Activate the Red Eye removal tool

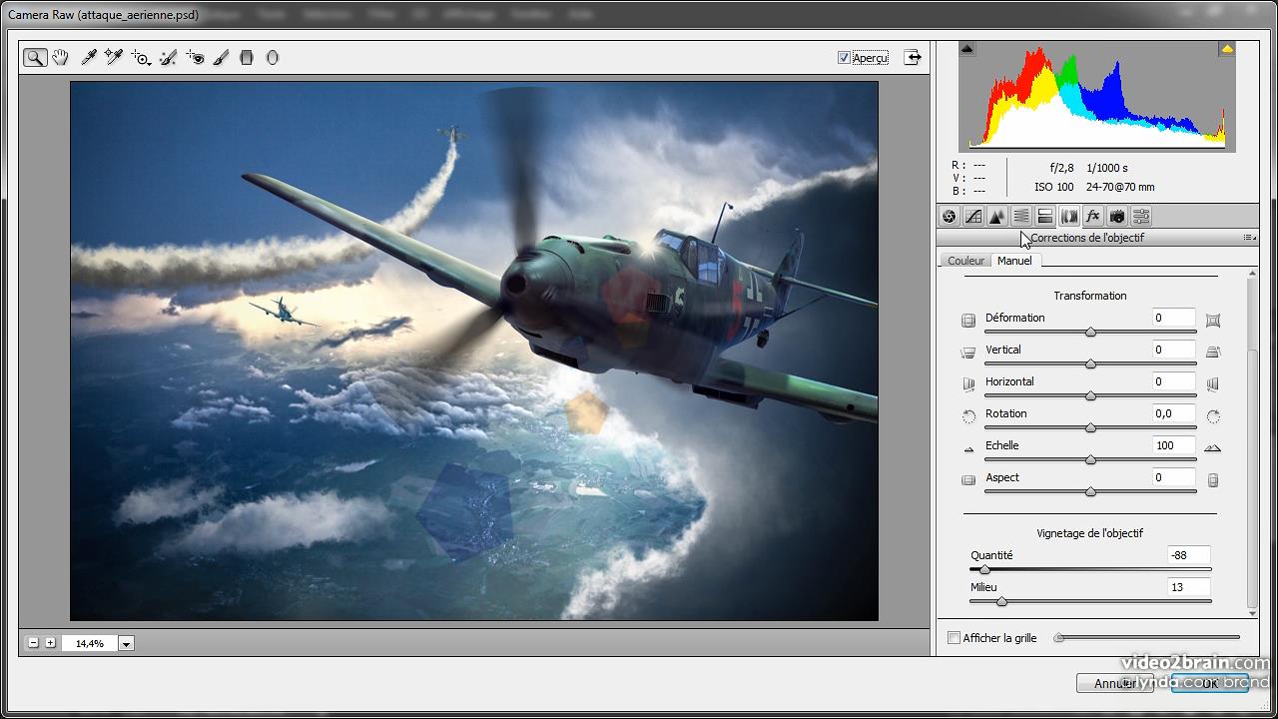pos(195,58)
